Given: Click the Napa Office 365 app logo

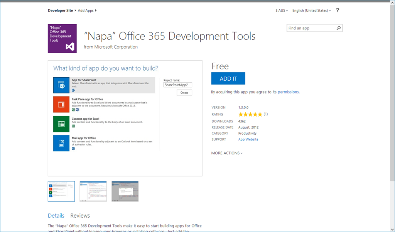Looking at the screenshot, I should click(x=62, y=39).
